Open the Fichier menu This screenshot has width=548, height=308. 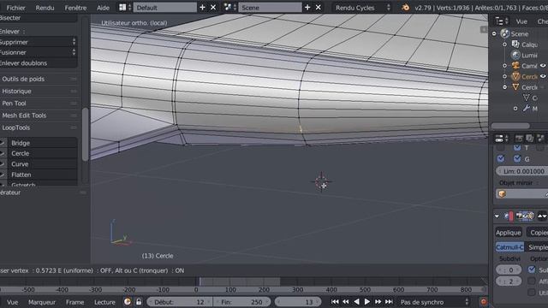click(x=15, y=8)
